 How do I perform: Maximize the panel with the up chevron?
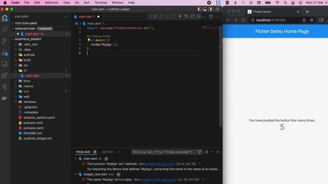[213, 152]
